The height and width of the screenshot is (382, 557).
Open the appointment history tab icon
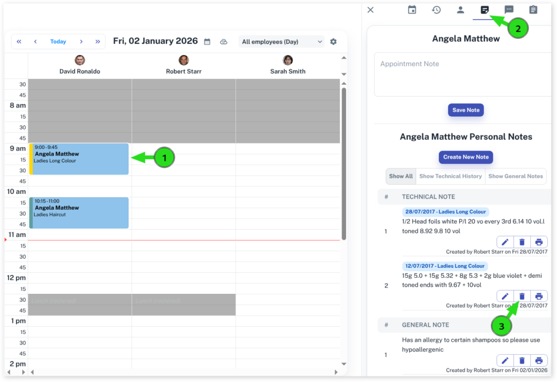(x=436, y=10)
